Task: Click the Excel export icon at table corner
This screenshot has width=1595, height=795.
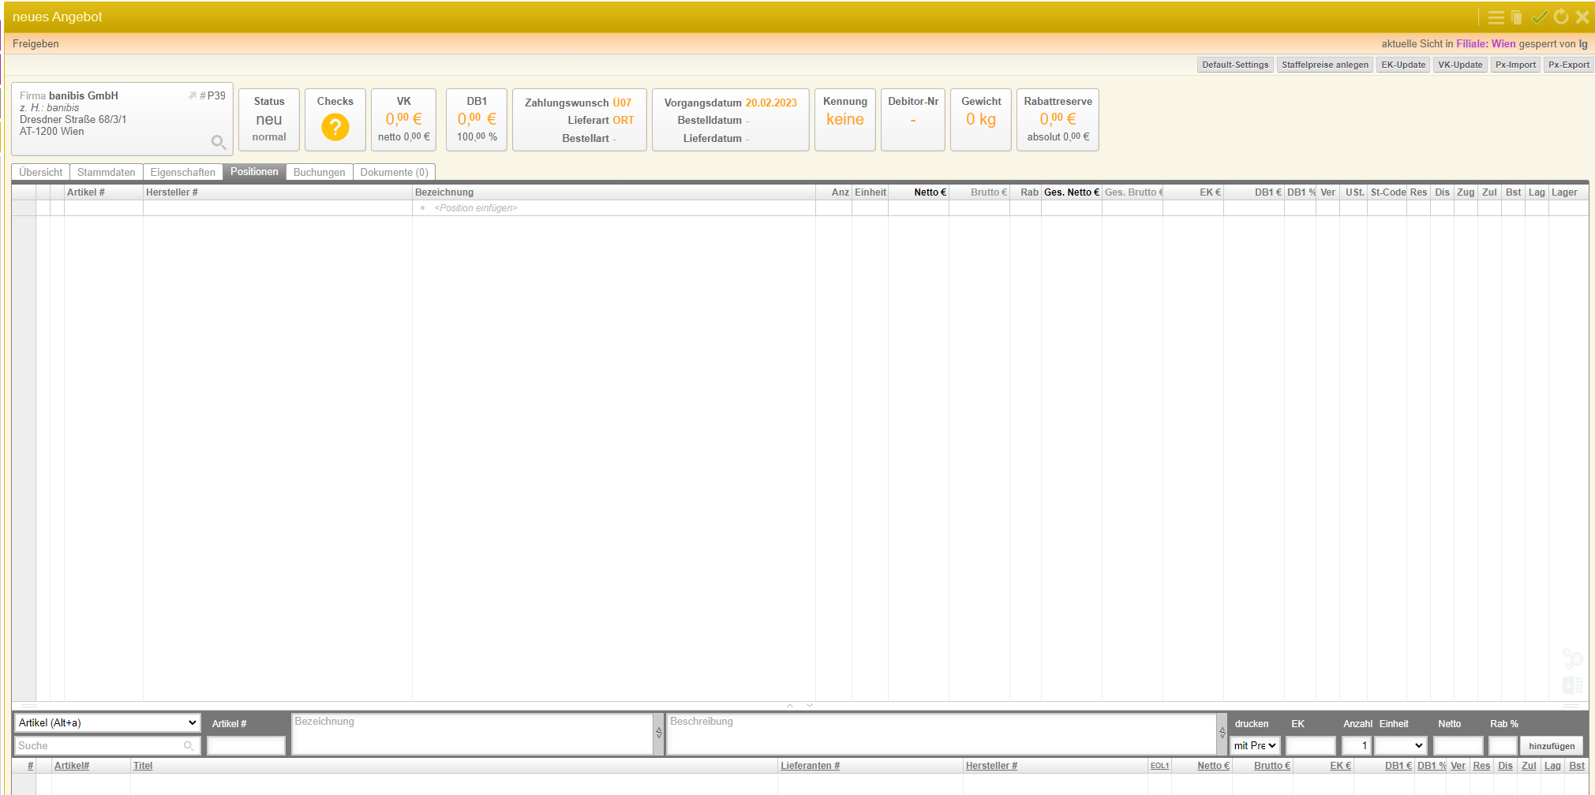Action: [1572, 685]
